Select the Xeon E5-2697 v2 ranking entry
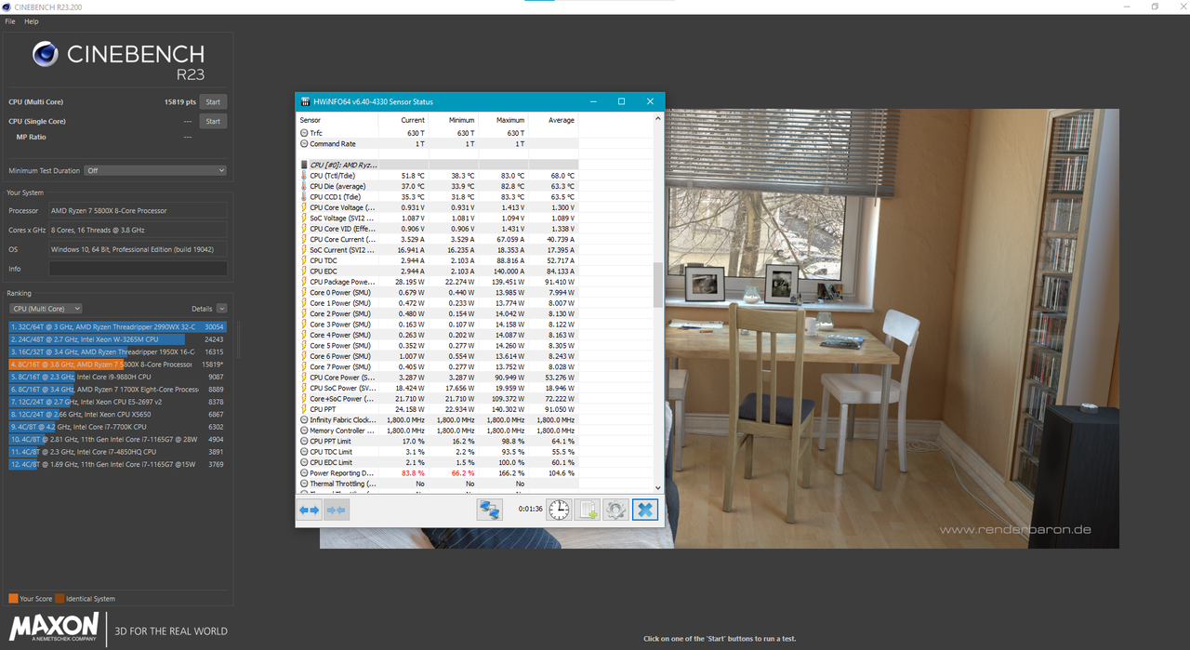 point(117,402)
